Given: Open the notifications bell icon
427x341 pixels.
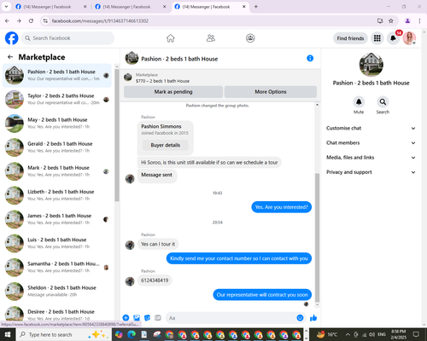Looking at the screenshot, I should coord(393,38).
